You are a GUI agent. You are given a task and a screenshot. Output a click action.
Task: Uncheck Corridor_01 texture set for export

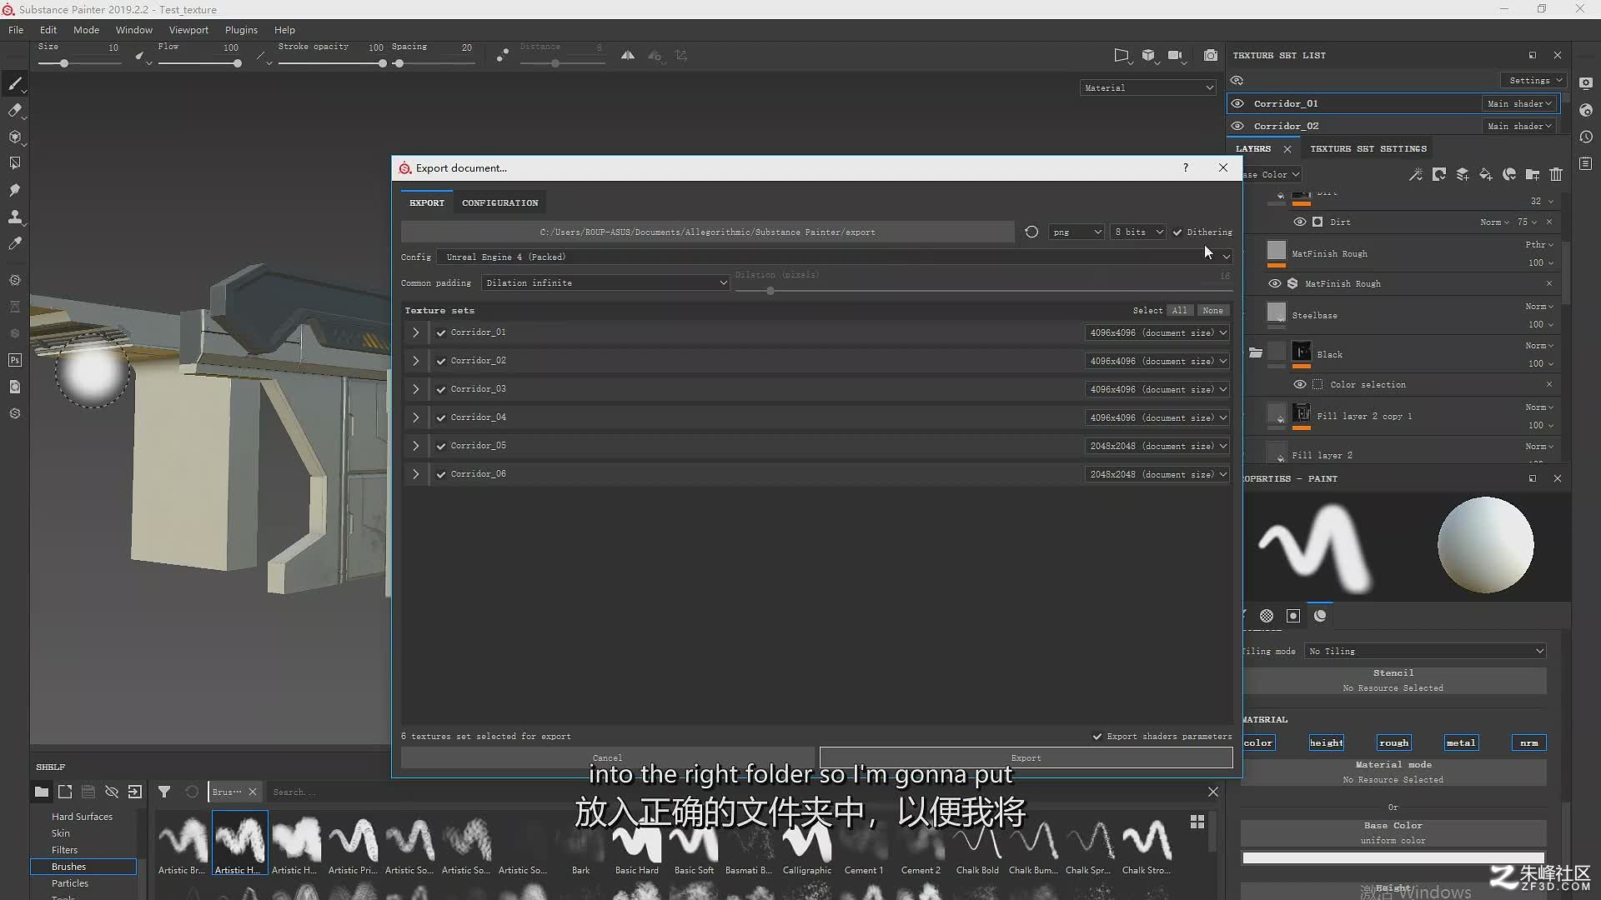pyautogui.click(x=441, y=332)
